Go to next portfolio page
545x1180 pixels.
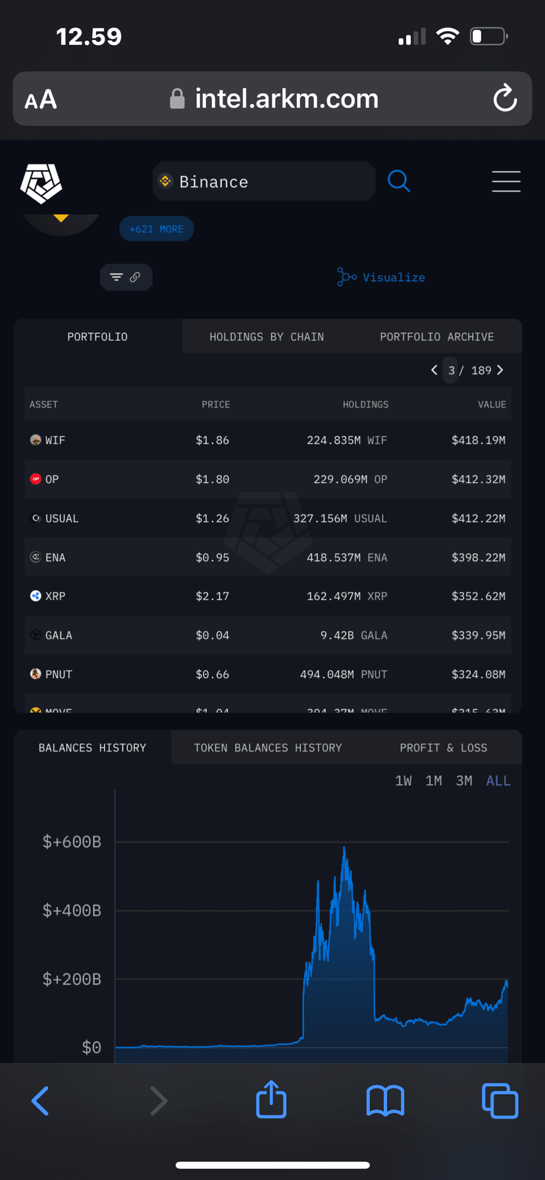coord(500,370)
